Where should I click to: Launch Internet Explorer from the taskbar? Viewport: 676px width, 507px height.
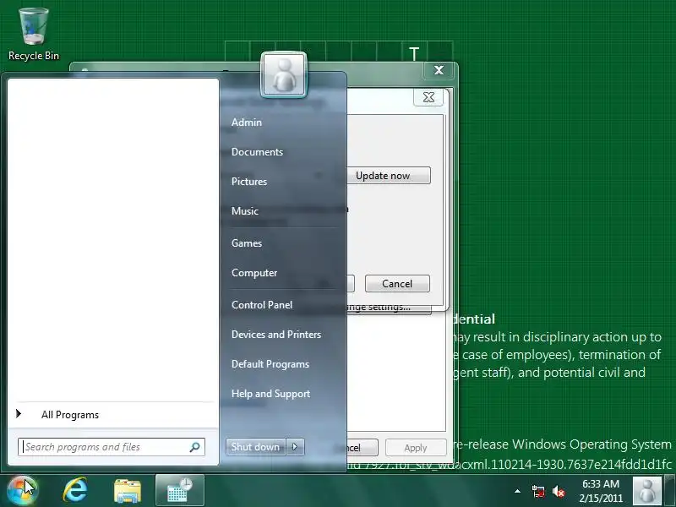point(75,491)
